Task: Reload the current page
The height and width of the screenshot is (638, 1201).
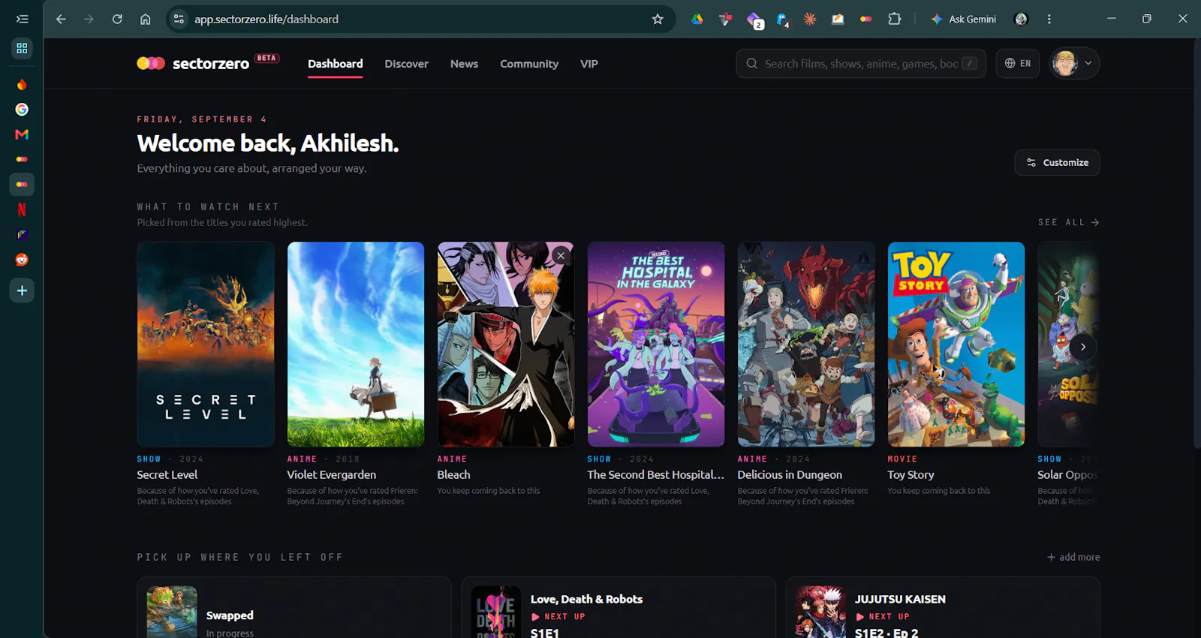Action: pos(117,19)
